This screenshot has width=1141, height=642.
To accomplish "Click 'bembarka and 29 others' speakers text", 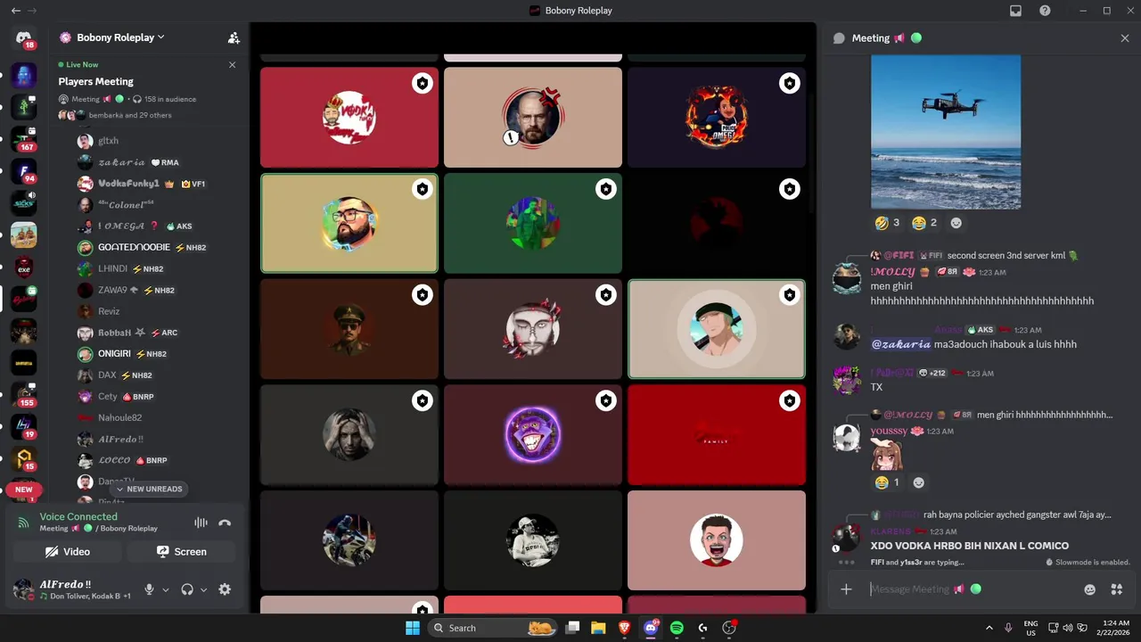I will pyautogui.click(x=130, y=115).
